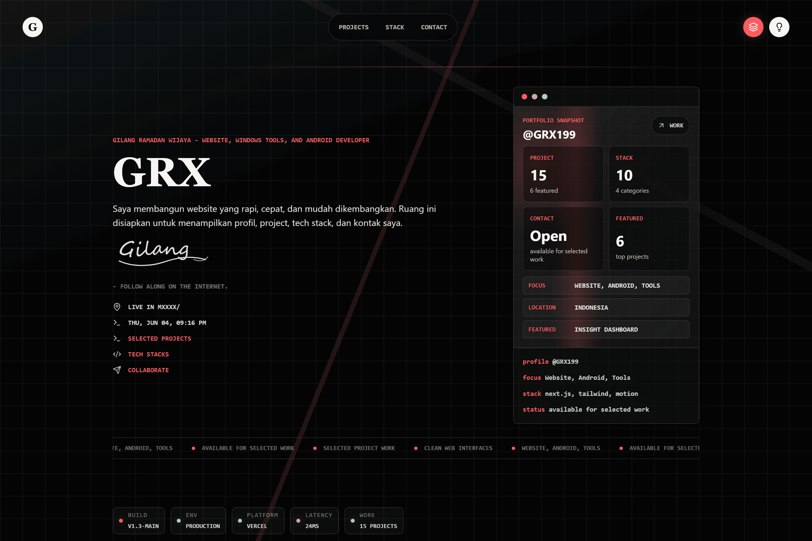
Task: Click the paper plane icon beside Collaborate
Action: pyautogui.click(x=117, y=370)
